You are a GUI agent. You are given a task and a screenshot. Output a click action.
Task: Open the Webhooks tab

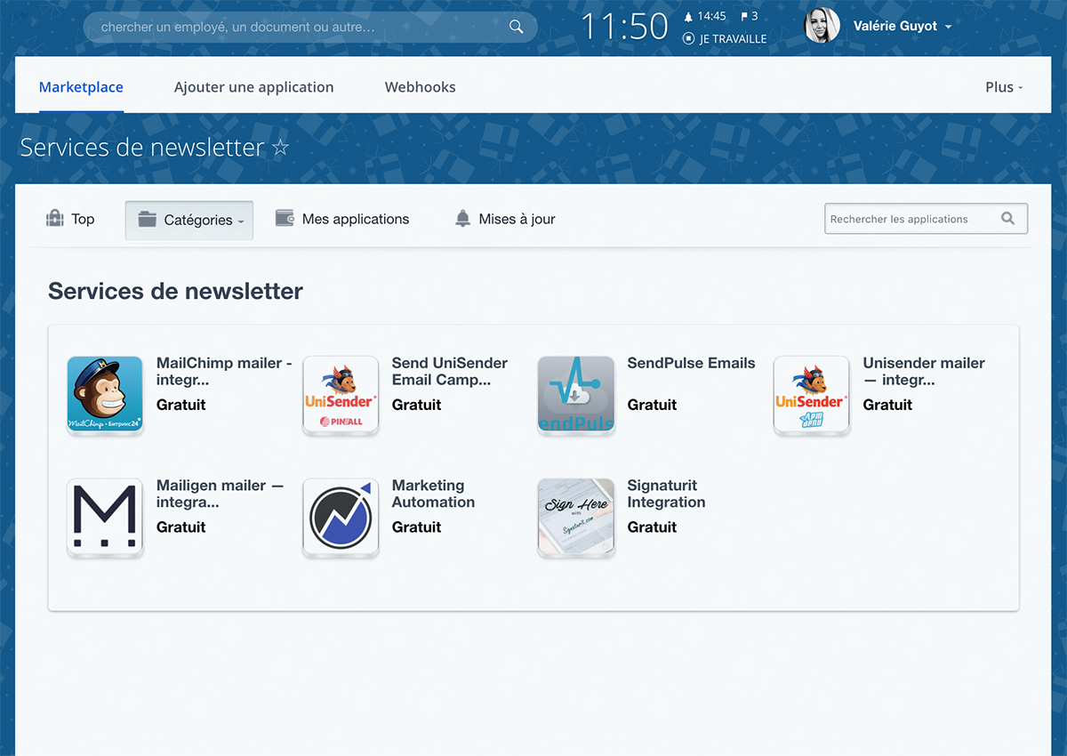(420, 87)
